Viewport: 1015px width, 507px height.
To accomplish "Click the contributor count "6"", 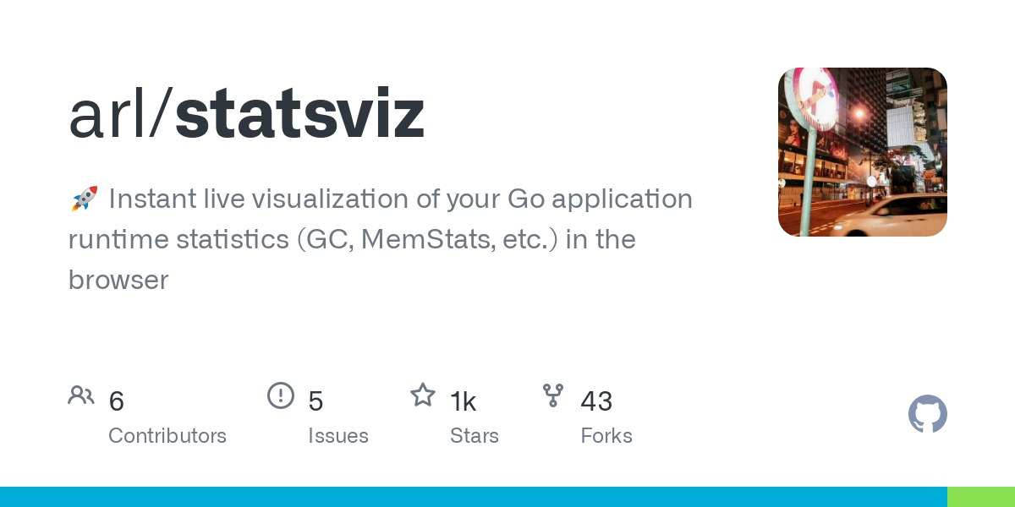I will point(117,401).
